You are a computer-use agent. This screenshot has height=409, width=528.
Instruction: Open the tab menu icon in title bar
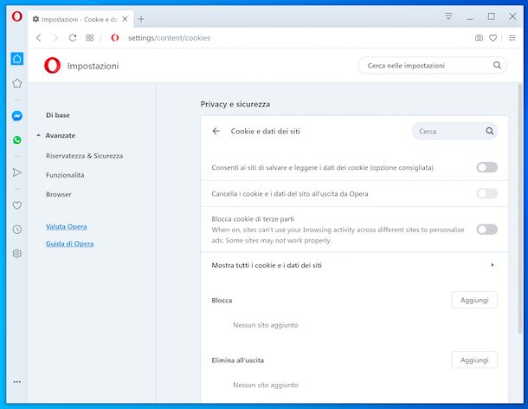click(x=448, y=16)
